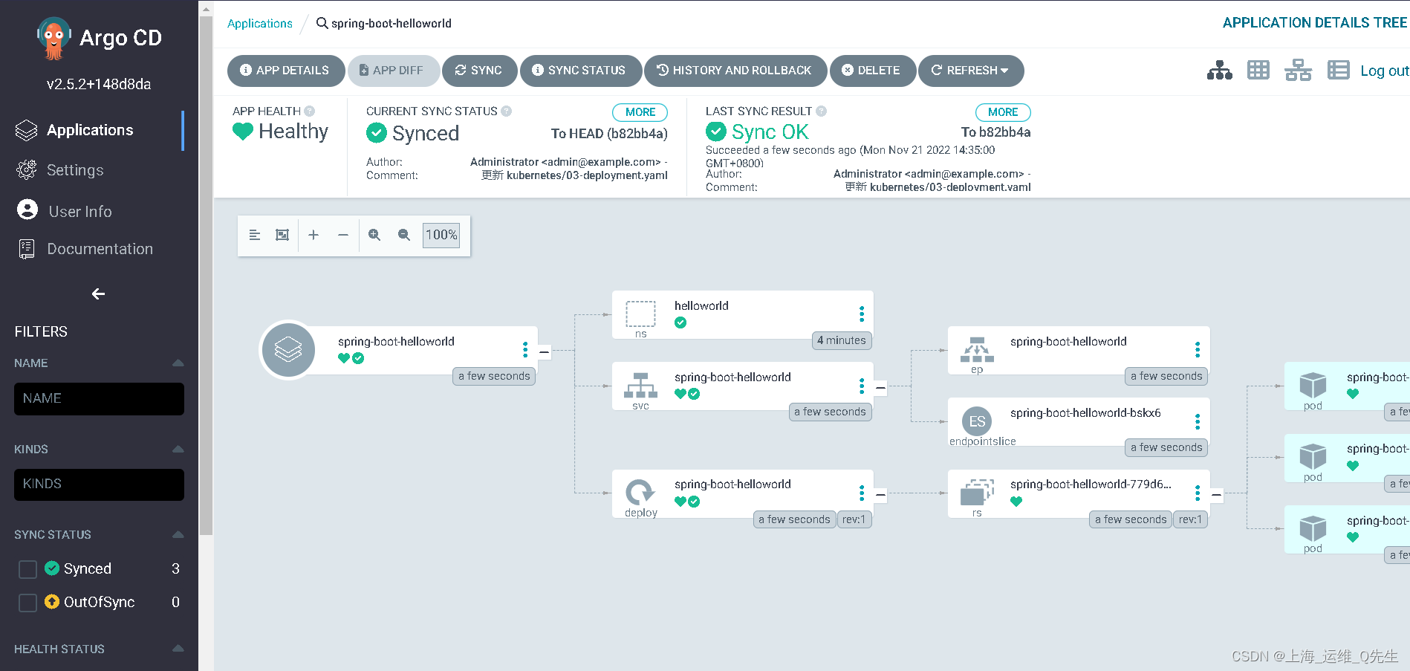This screenshot has height=671, width=1410.
Task: Open HISTORY AND ROLLBACK
Action: click(735, 71)
